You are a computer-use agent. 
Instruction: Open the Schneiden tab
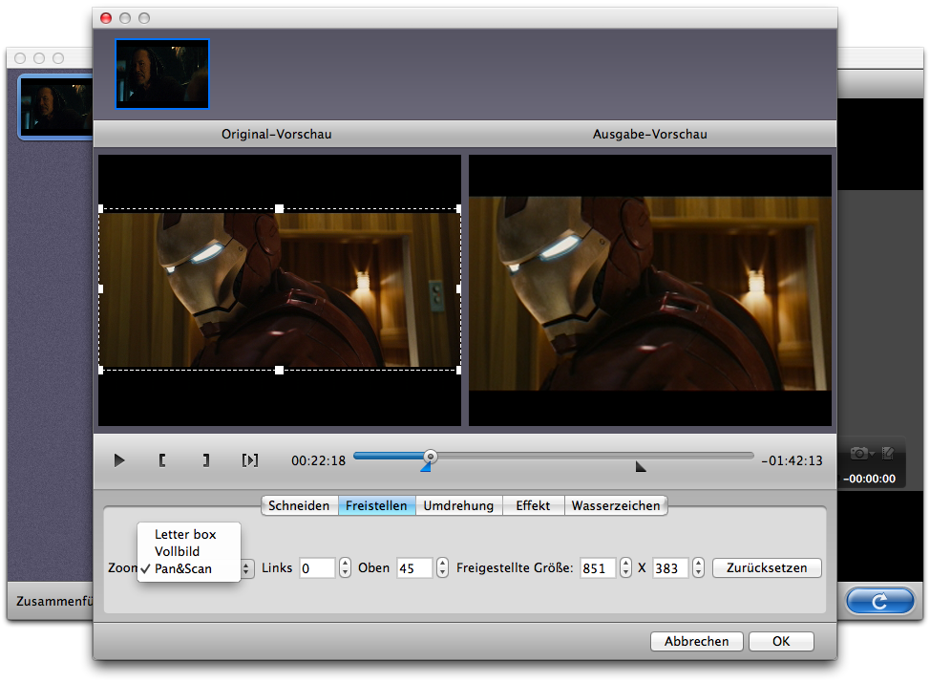299,506
